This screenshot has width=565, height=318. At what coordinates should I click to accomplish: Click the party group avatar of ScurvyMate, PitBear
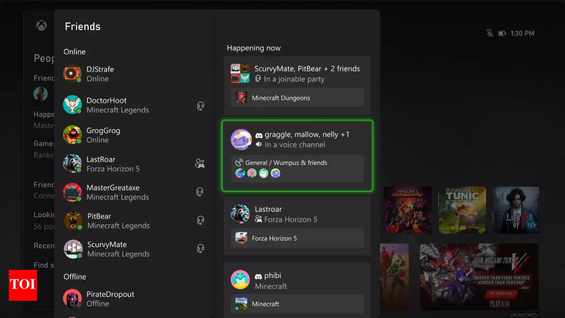tap(240, 73)
